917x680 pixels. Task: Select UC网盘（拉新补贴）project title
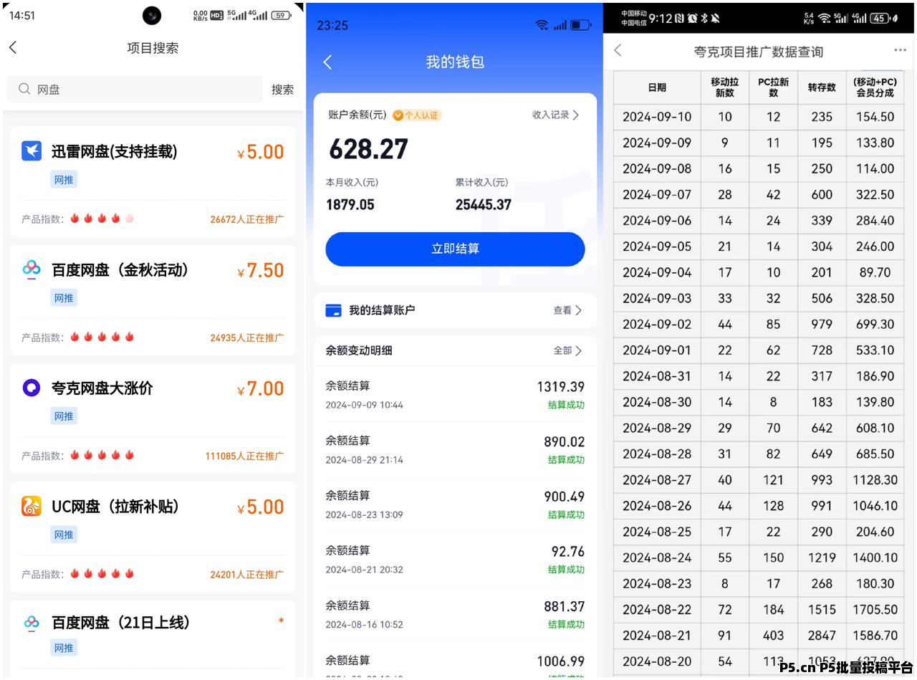(115, 507)
